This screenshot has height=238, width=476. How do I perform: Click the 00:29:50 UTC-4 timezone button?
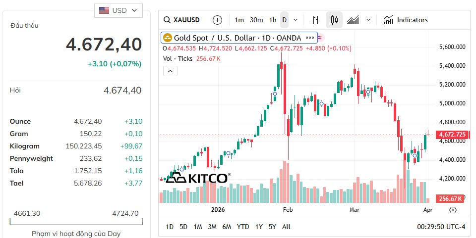(x=442, y=227)
